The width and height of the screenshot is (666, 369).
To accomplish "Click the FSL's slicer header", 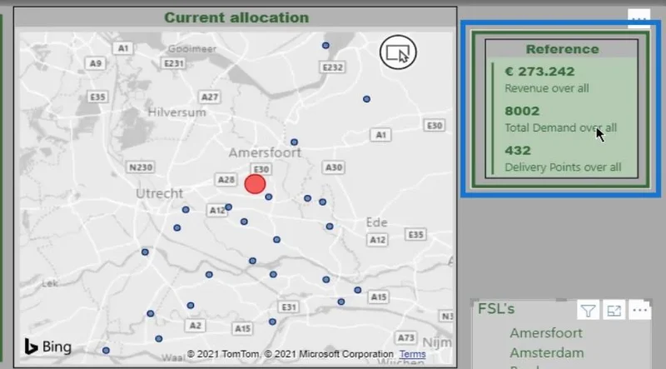I will click(x=496, y=309).
